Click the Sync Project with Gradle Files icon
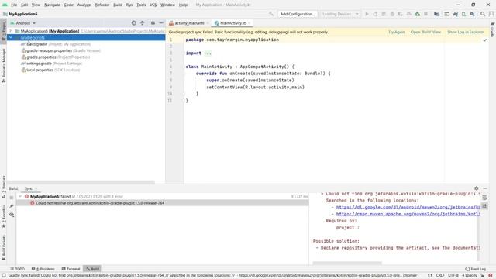 [456, 14]
